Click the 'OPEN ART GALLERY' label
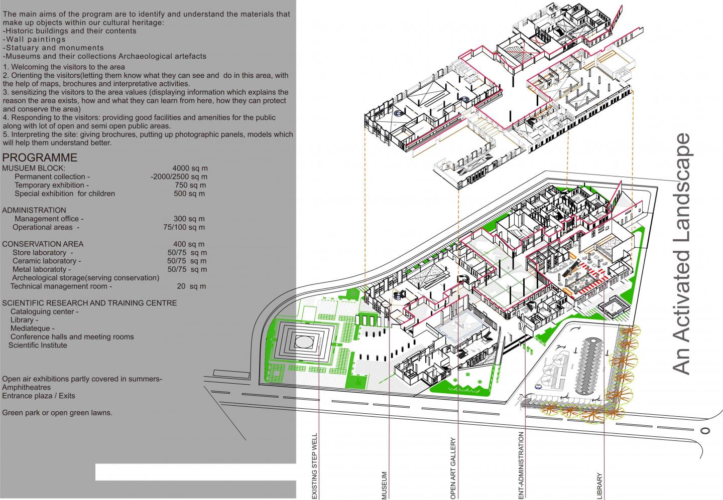This screenshot has height=500, width=723. point(453,468)
